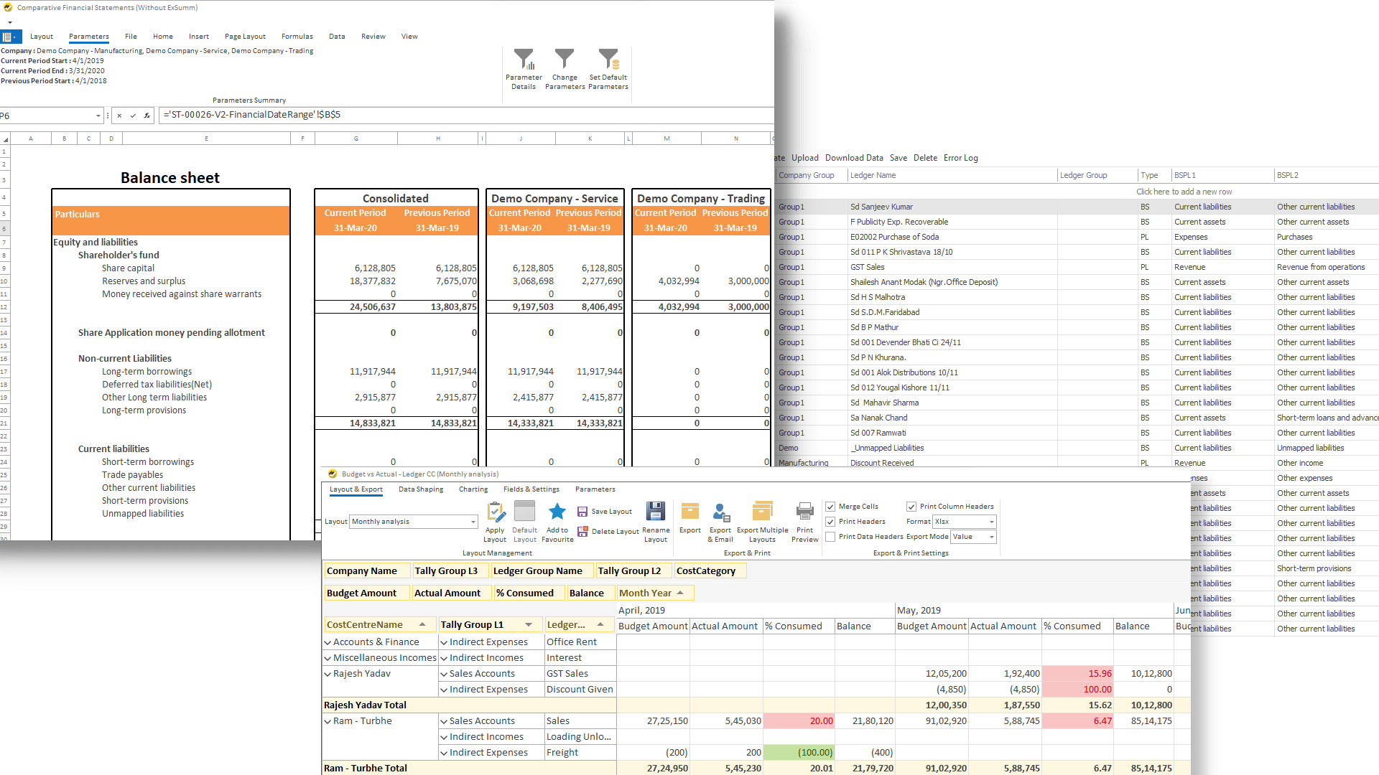Open the Parameter Details icon

pos(524,70)
